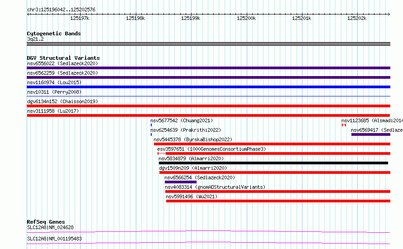Screen dimensions: 403x249
Task: Click the small red nsv1123685 marker
Action: 344,125
